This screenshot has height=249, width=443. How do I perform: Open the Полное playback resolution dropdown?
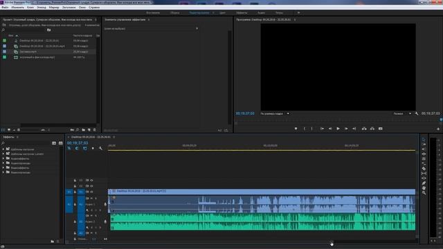402,113
